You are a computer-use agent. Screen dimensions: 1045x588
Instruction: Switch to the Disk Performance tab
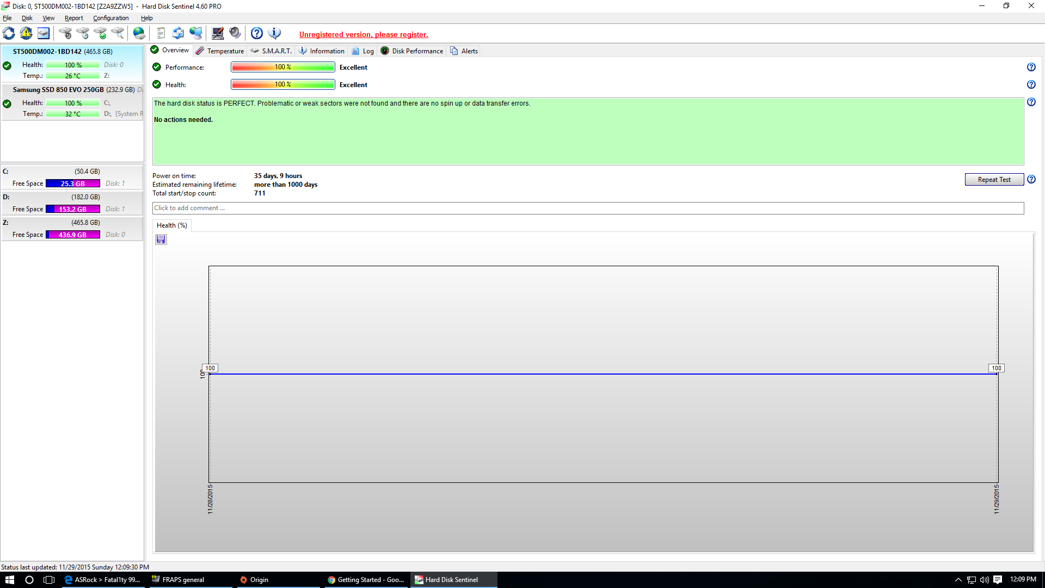coord(412,51)
